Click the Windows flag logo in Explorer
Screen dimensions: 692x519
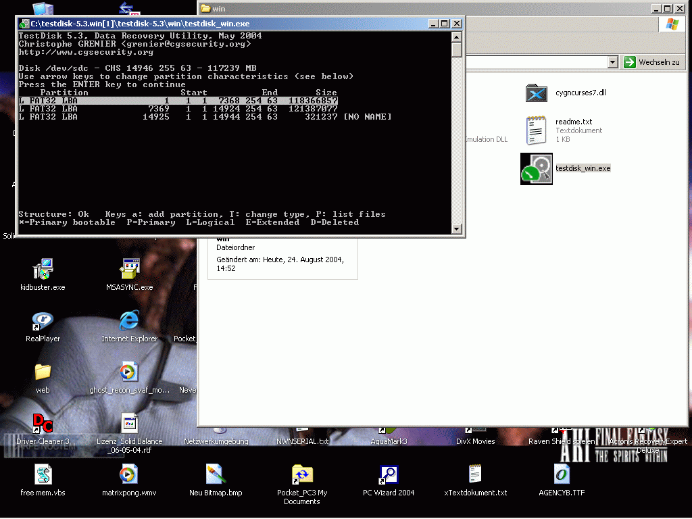tap(672, 24)
